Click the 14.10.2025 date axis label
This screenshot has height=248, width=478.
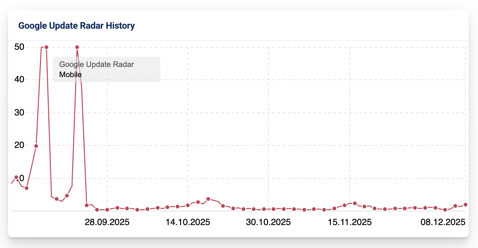click(188, 222)
